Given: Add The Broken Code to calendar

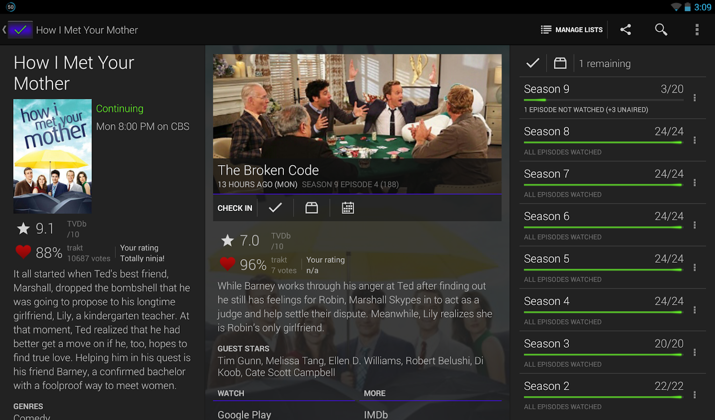Looking at the screenshot, I should pos(348,208).
